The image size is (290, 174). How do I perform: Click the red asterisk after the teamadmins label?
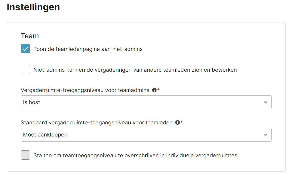pos(159,89)
